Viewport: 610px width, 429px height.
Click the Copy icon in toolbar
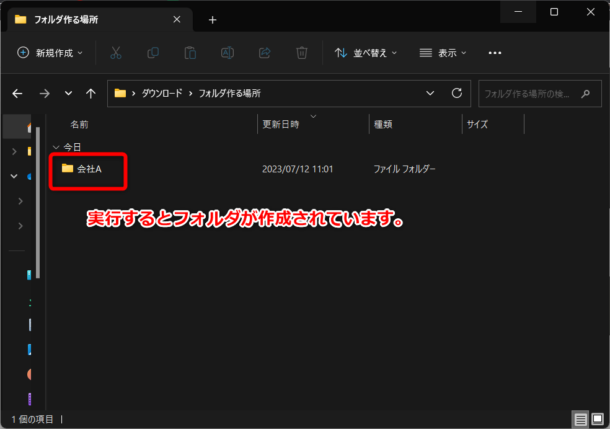click(x=153, y=53)
